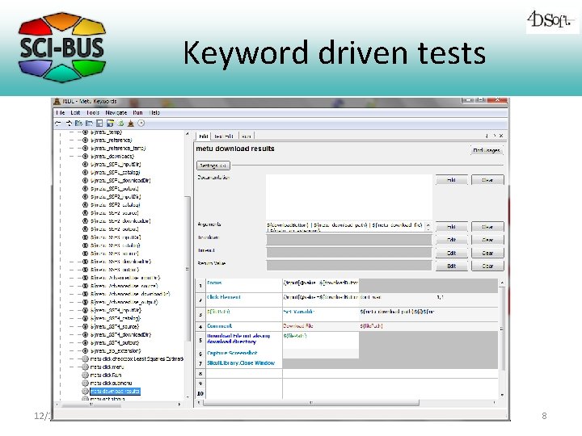Select the ${metu_zip_extension} variable in tree

click(x=116, y=350)
